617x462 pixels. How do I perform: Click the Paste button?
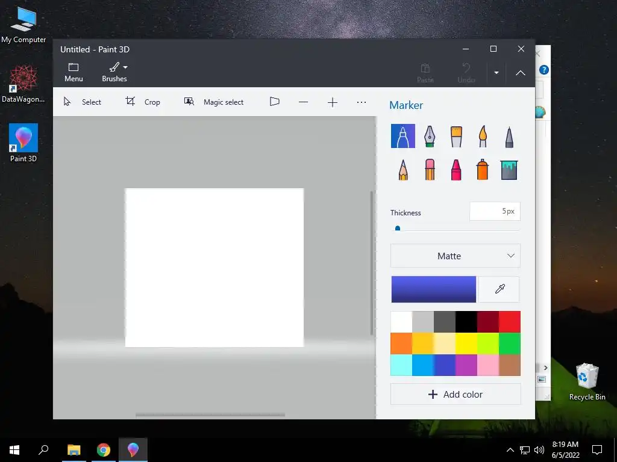click(x=425, y=73)
